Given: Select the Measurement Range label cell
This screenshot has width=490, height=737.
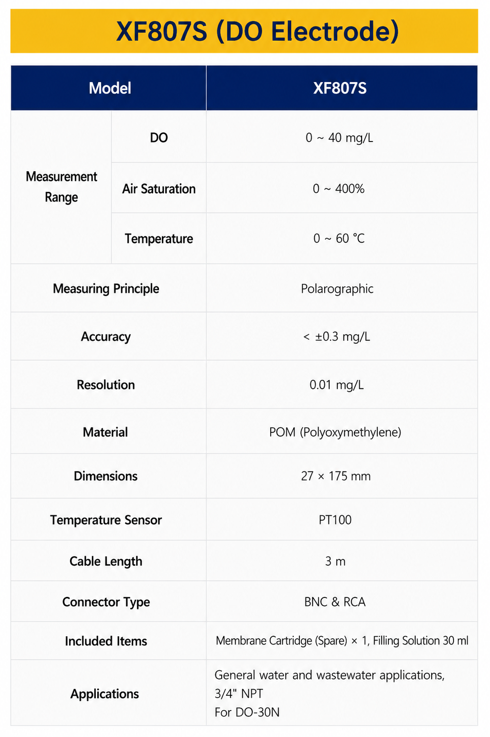Looking at the screenshot, I should click(x=61, y=187).
